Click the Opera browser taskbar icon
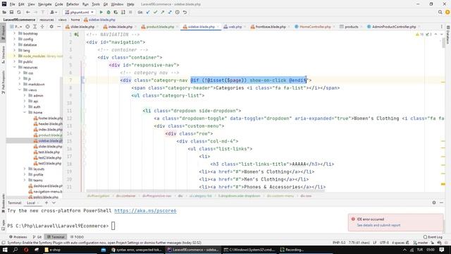The width and height of the screenshot is (451, 254). (x=26, y=250)
